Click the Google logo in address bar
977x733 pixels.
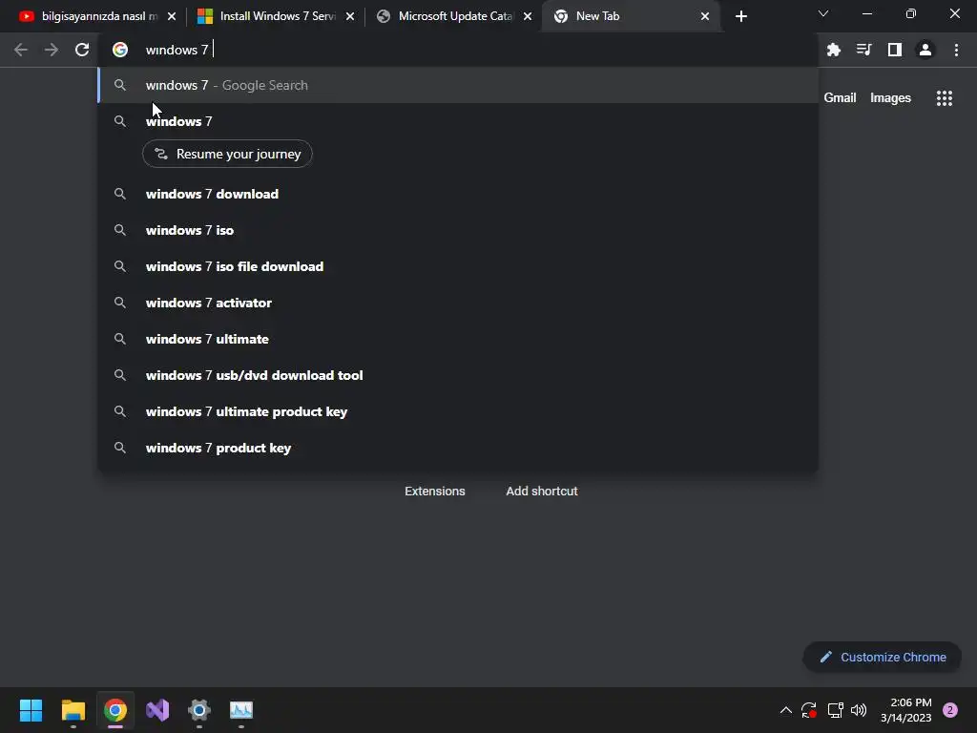coord(120,50)
